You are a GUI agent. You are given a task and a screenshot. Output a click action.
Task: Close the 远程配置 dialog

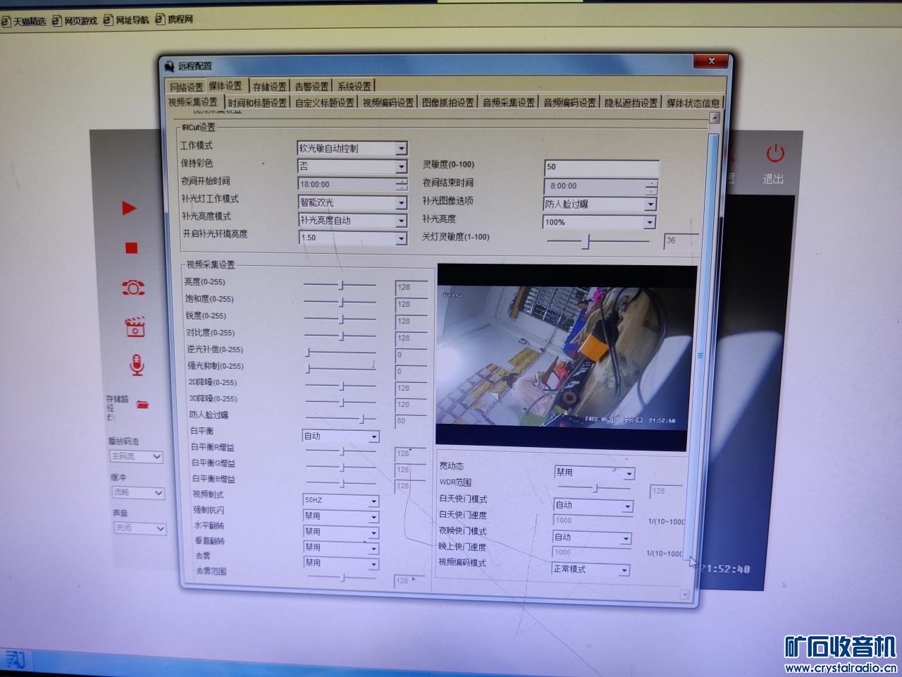coord(711,61)
